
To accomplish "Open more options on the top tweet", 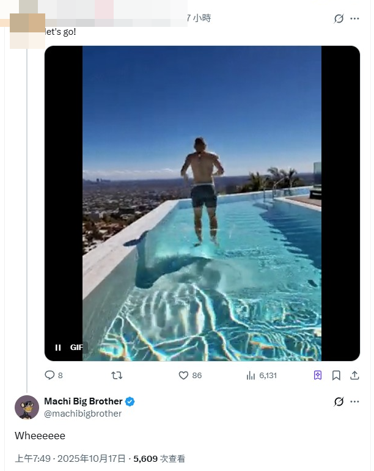I will click(x=355, y=19).
